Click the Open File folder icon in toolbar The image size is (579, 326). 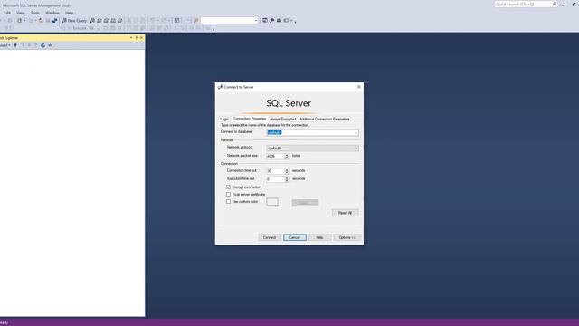coord(41,20)
